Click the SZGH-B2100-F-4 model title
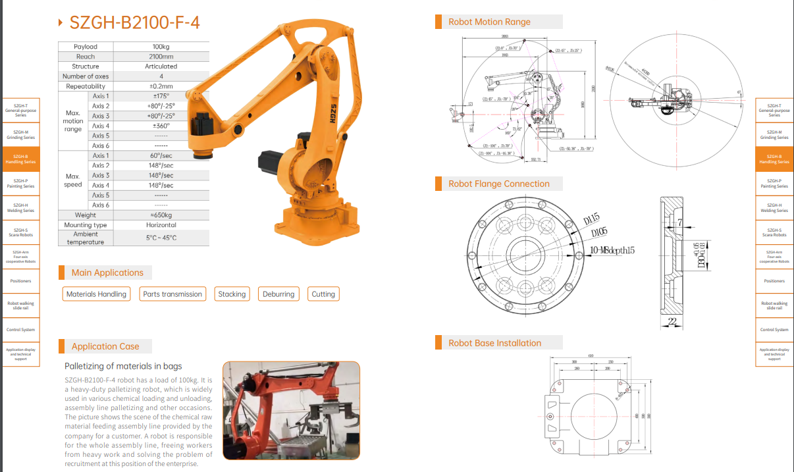 [x=134, y=23]
